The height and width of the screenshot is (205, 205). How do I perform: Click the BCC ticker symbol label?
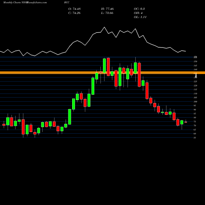tap(67, 2)
